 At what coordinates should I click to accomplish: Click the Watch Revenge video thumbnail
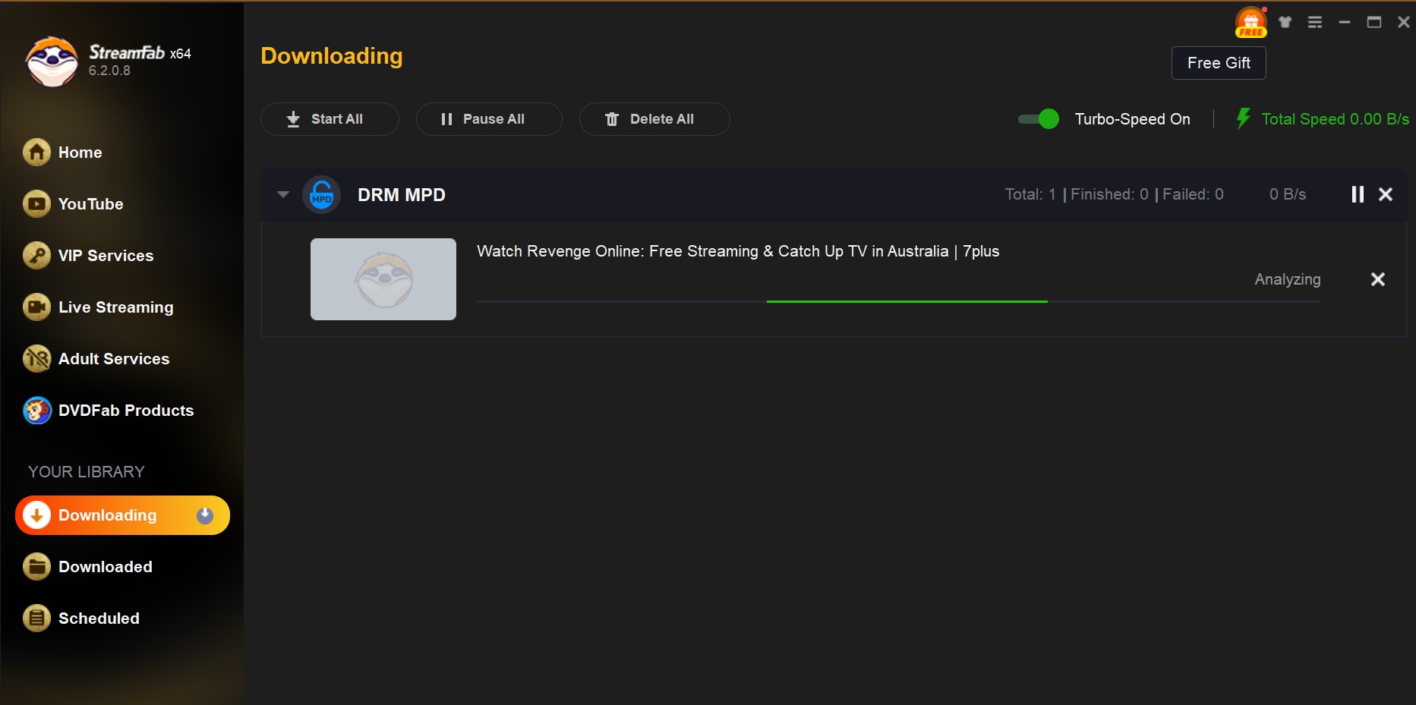[383, 279]
